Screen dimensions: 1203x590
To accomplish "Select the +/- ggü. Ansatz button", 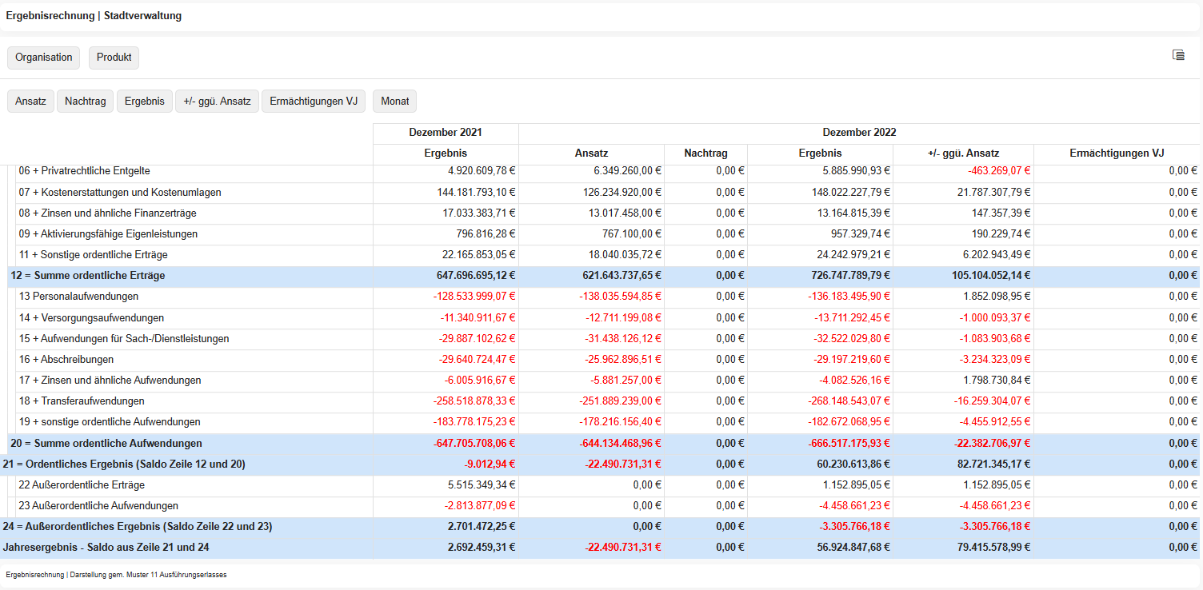I will tap(218, 102).
